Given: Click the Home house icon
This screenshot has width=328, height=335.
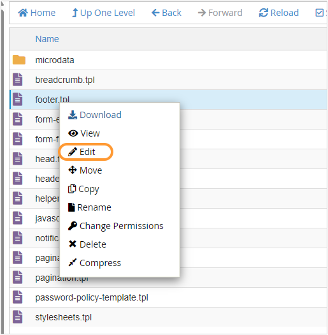Looking at the screenshot, I should click(23, 13).
